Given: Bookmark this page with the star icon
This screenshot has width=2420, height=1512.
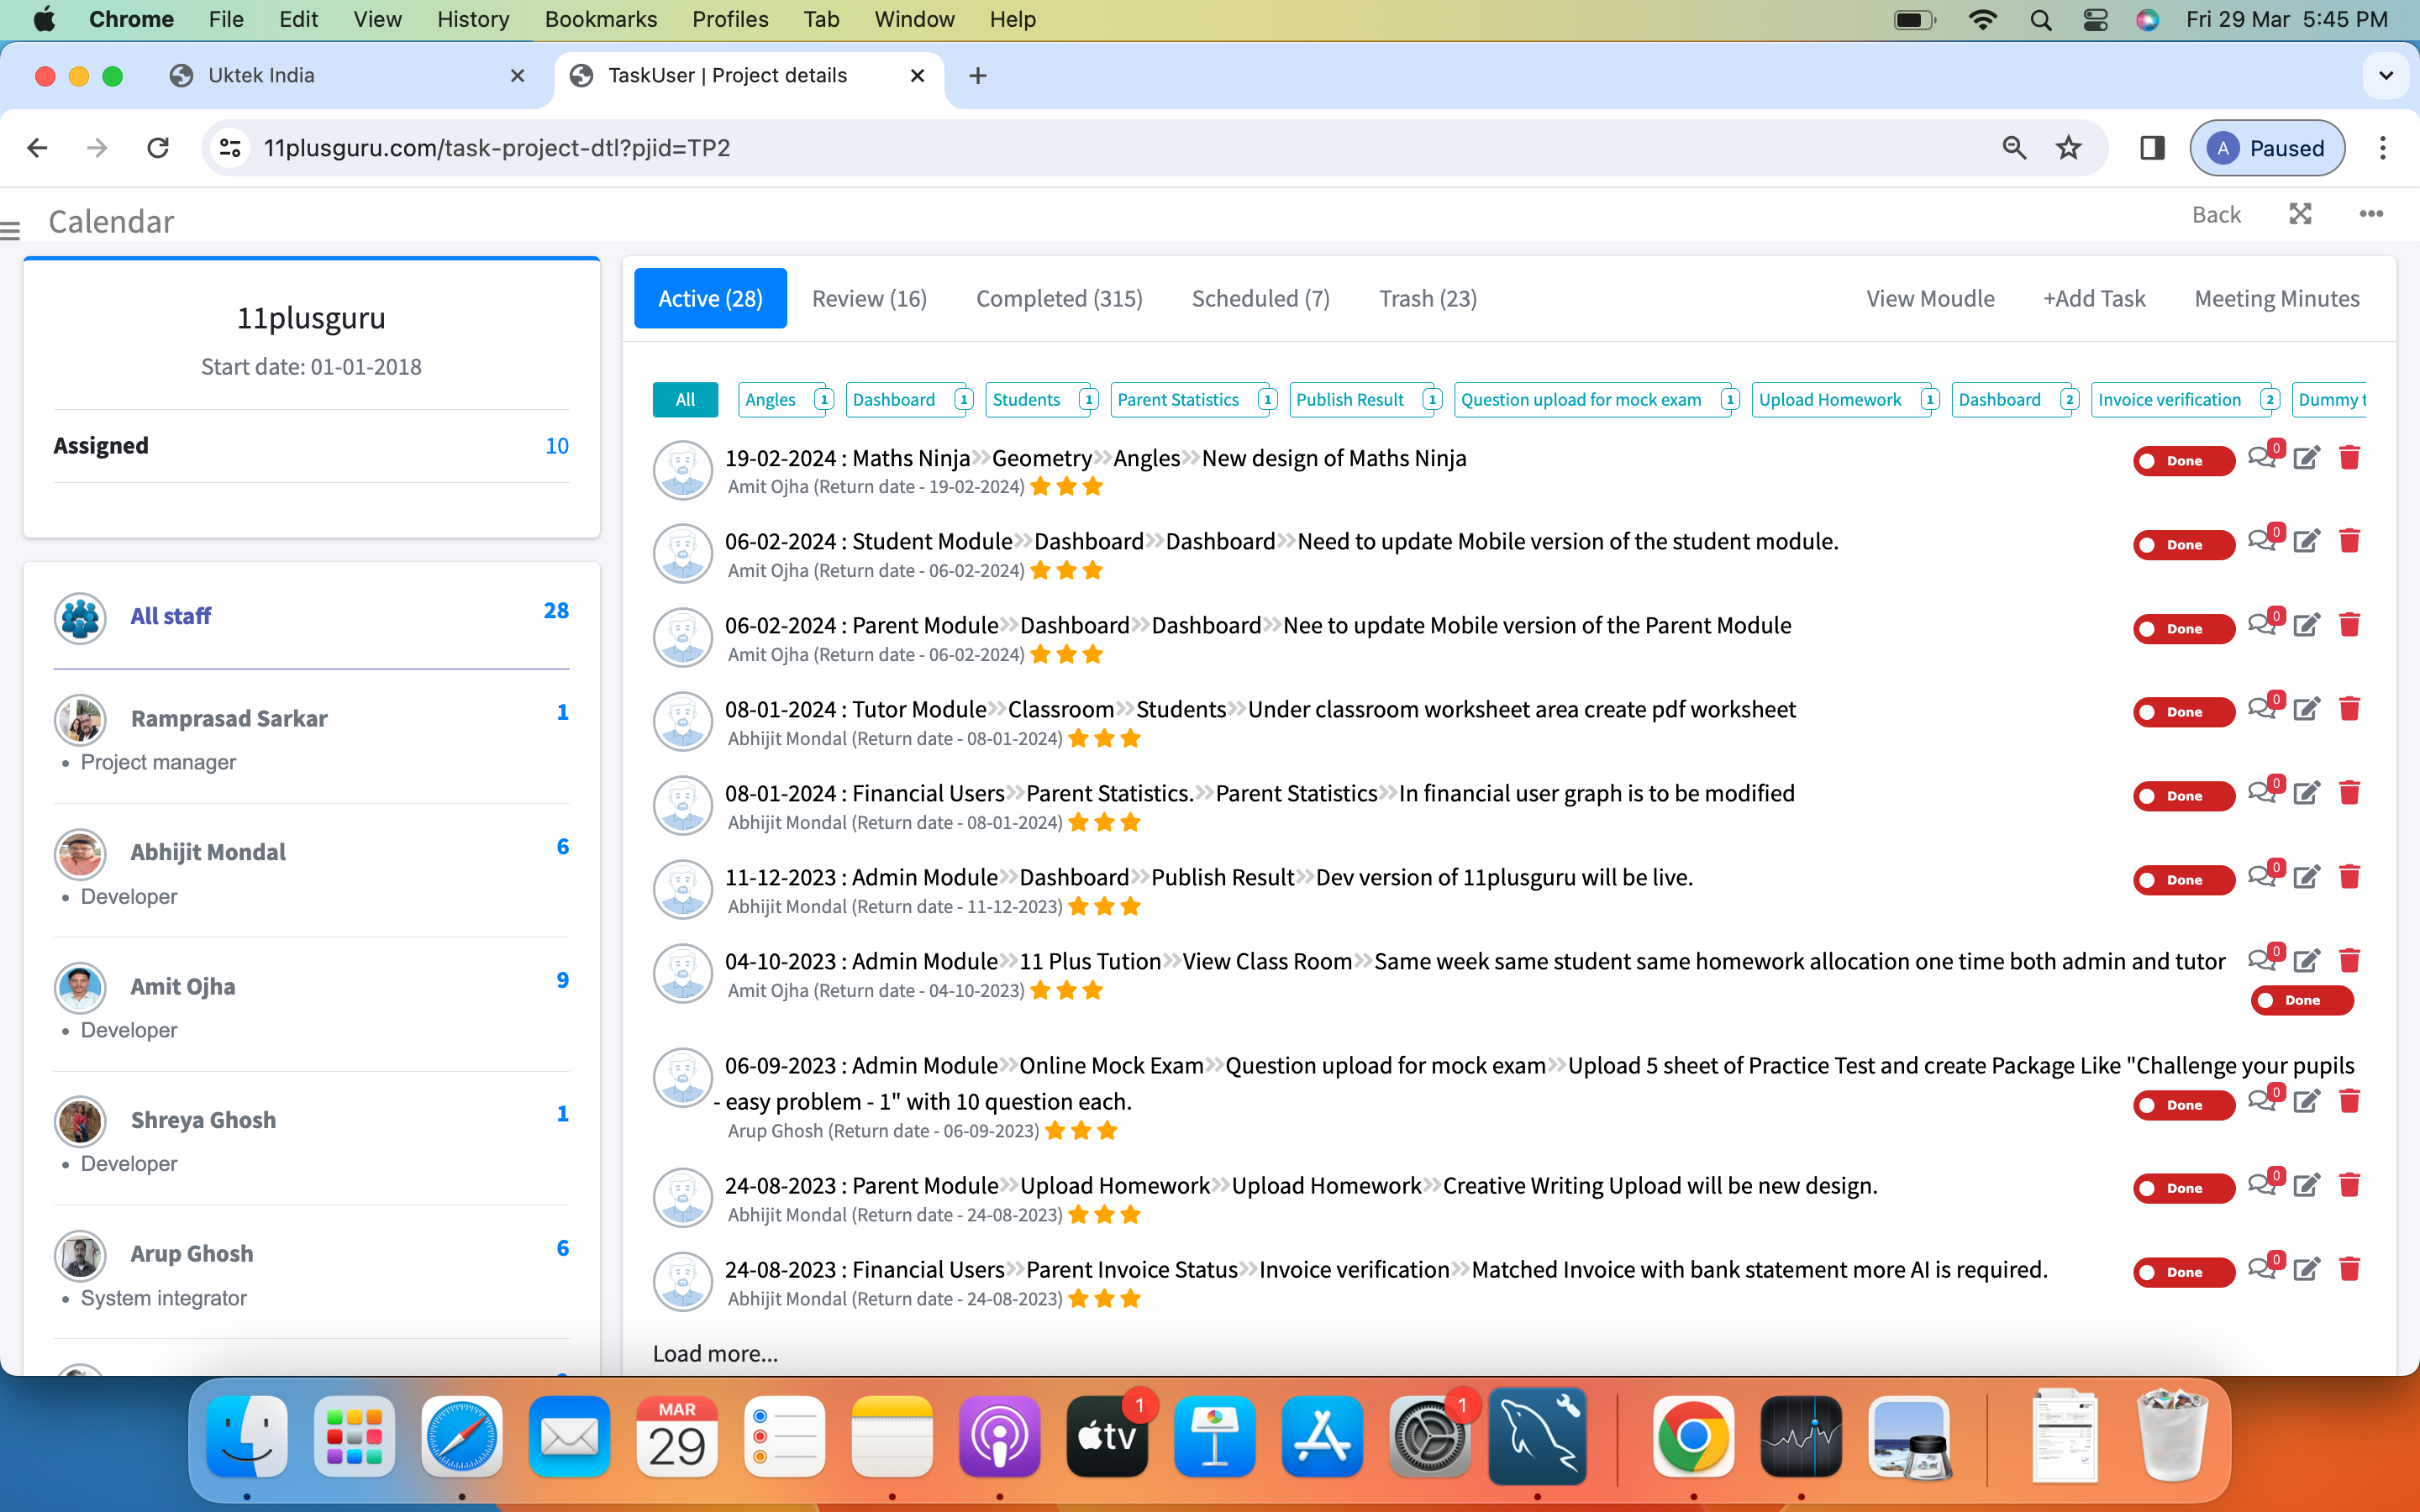Looking at the screenshot, I should point(2068,148).
